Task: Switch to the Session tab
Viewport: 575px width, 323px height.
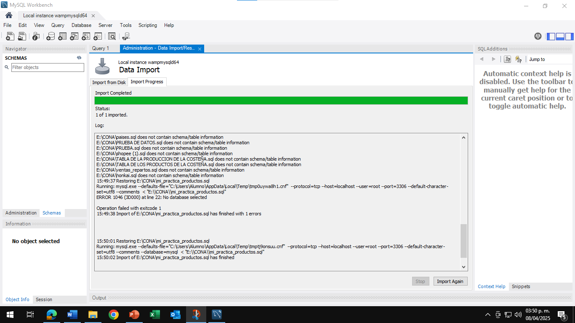Action: pyautogui.click(x=44, y=299)
